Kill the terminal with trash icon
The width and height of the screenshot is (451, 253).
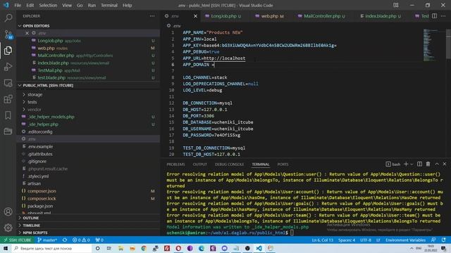pyautogui.click(x=428, y=164)
